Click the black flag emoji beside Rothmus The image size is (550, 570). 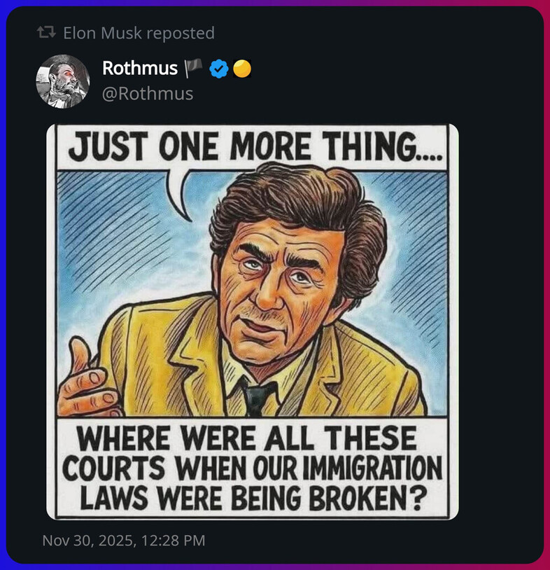[x=194, y=68]
